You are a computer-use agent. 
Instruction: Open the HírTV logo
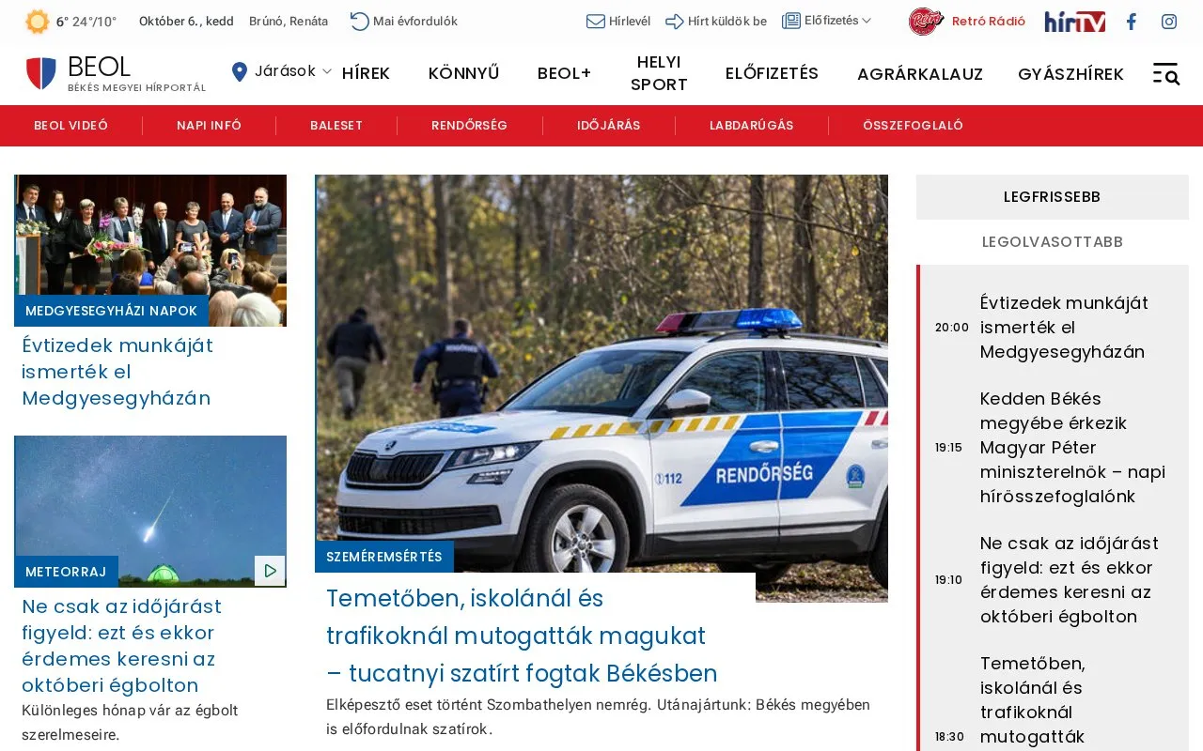[x=1074, y=21]
